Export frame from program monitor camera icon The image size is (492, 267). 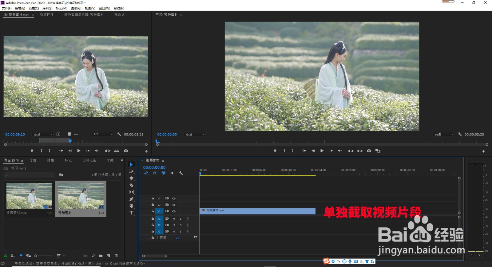click(x=369, y=151)
